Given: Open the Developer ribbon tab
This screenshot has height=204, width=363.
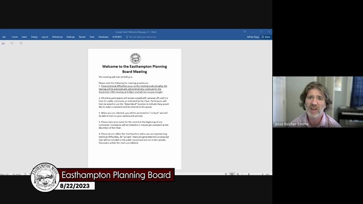Looking at the screenshot, I should pyautogui.click(x=103, y=37).
